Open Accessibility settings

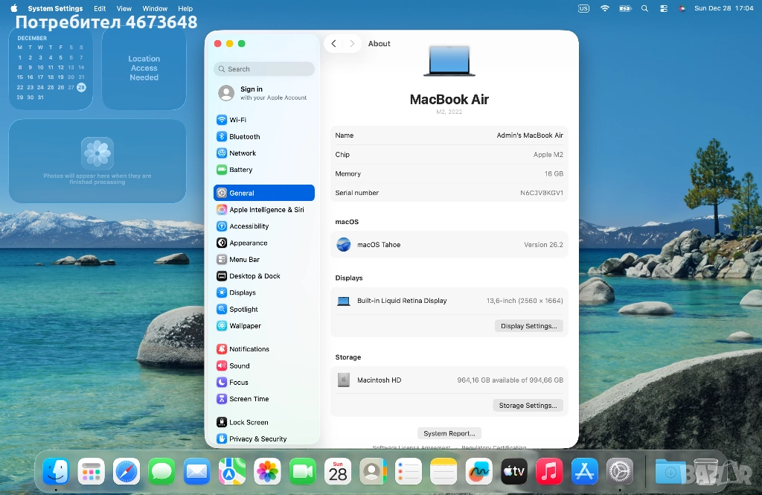pyautogui.click(x=249, y=226)
